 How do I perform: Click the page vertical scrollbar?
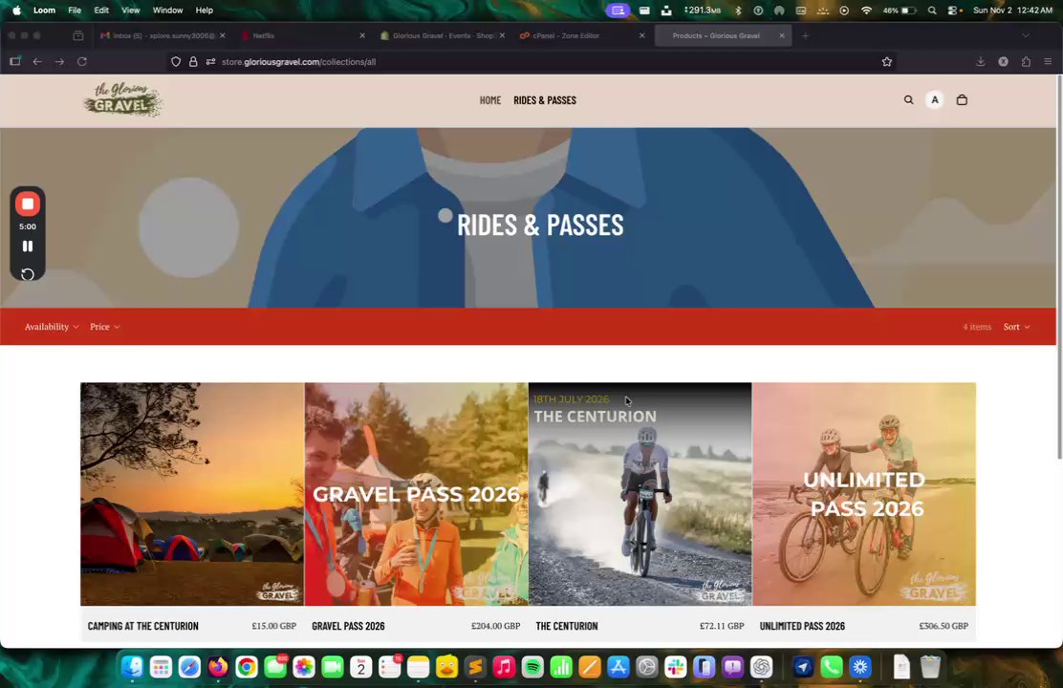(x=1059, y=268)
